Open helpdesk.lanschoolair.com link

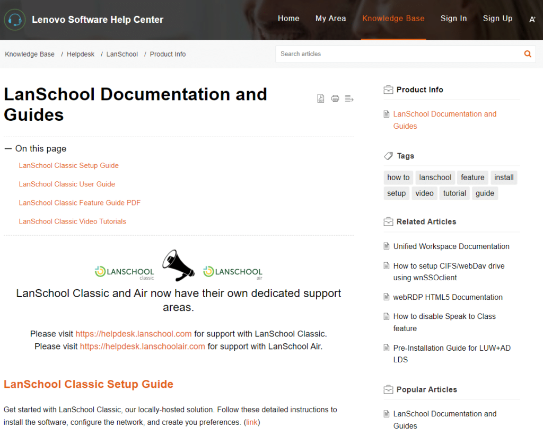[142, 346]
